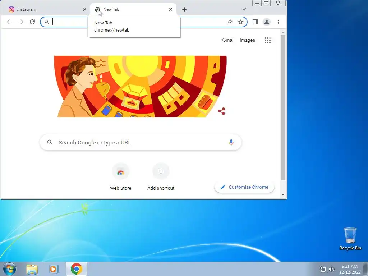The image size is (368, 276).
Task: Focus the Chrome address bar
Action: click(144, 22)
